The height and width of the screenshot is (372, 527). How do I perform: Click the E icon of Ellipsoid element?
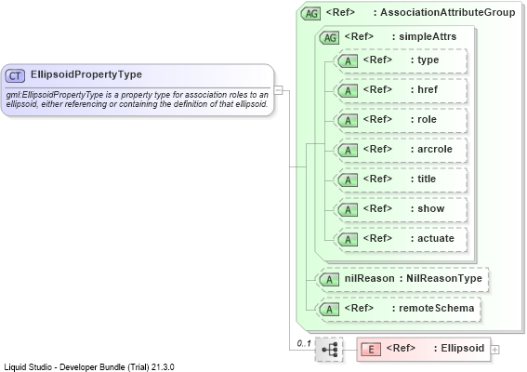[371, 350]
